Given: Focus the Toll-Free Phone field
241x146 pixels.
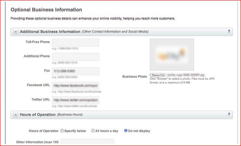Looking at the screenshot, I should tap(76, 43).
